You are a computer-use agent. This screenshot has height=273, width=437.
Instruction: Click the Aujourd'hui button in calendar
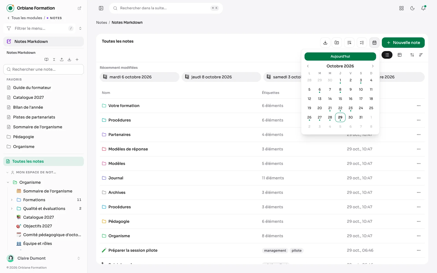(x=340, y=57)
